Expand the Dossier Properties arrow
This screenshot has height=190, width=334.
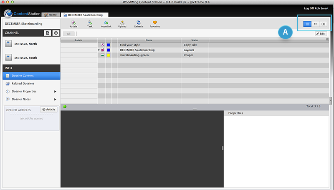point(55,91)
